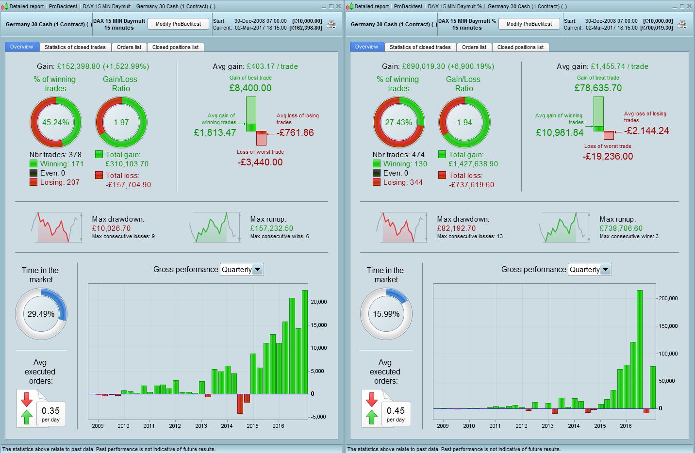The image size is (695, 453).
Task: Open the Orders list tab in right report
Action: (x=474, y=47)
